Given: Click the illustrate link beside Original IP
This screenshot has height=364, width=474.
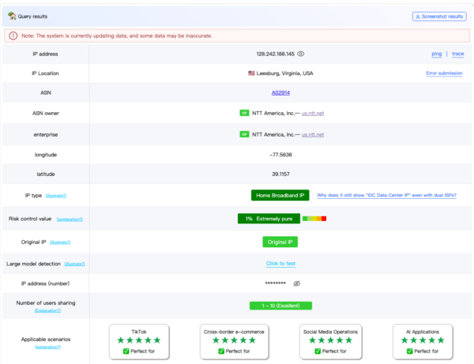Looking at the screenshot, I should (60, 242).
